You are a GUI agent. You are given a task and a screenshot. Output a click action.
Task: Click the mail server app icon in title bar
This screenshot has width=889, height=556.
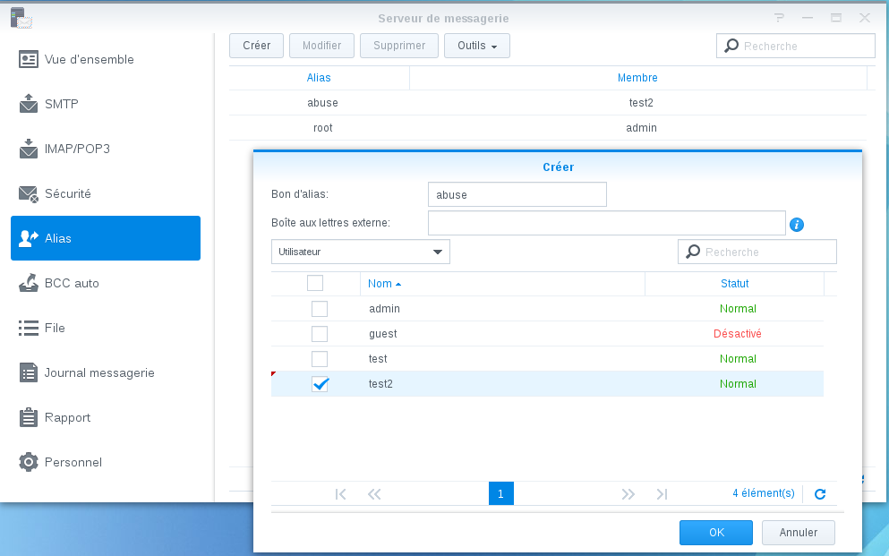[18, 17]
